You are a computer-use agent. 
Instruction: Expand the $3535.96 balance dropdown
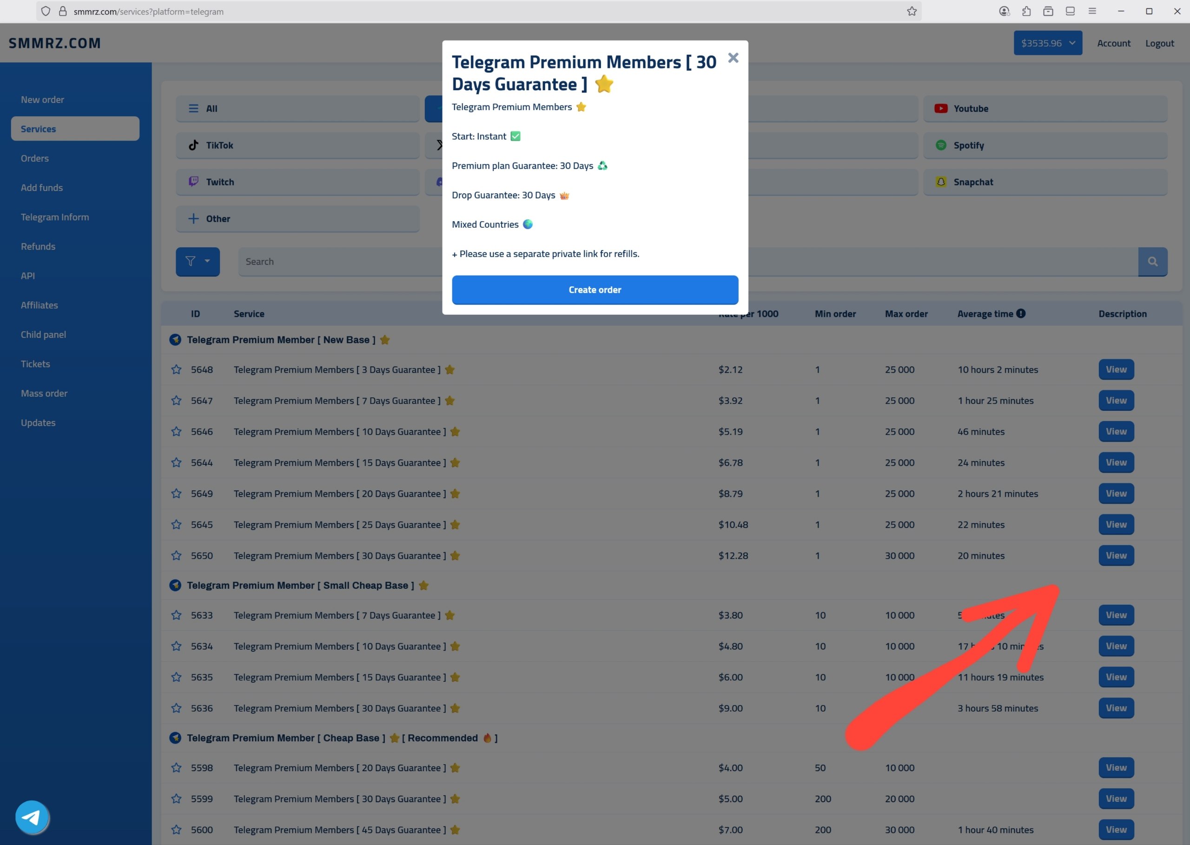(x=1047, y=43)
